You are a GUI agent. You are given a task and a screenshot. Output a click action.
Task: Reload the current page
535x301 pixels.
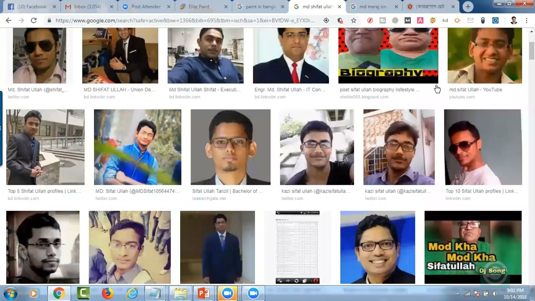click(33, 20)
